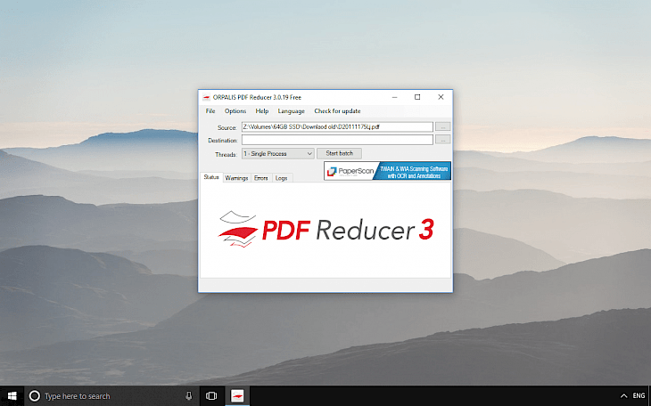Open the Options menu
This screenshot has height=406, width=651.
click(x=235, y=111)
